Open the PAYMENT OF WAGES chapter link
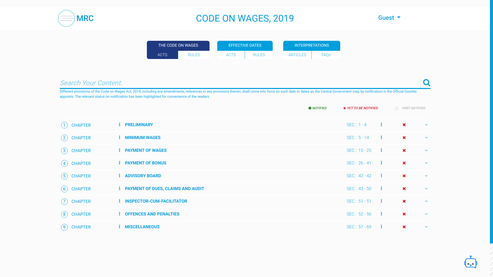This screenshot has width=493, height=277. 146,150
